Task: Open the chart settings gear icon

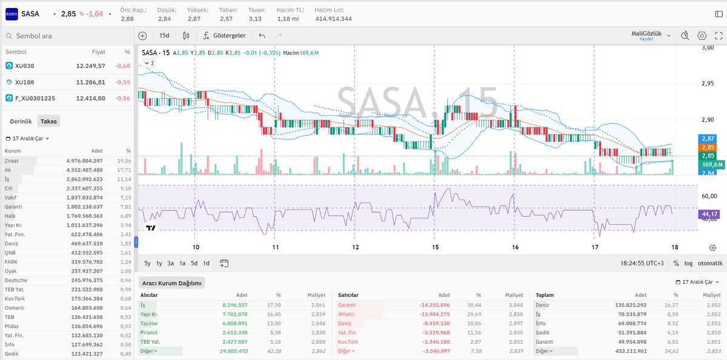Action: point(702,35)
